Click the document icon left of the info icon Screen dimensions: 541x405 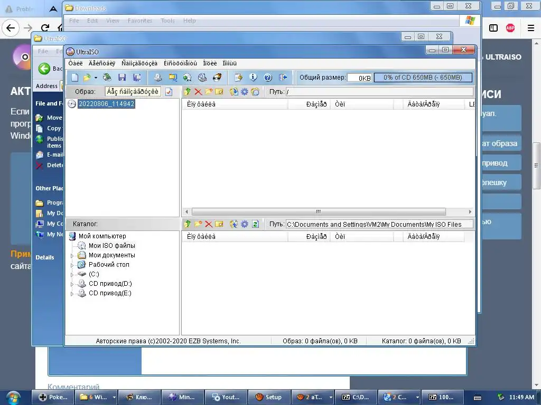(238, 78)
